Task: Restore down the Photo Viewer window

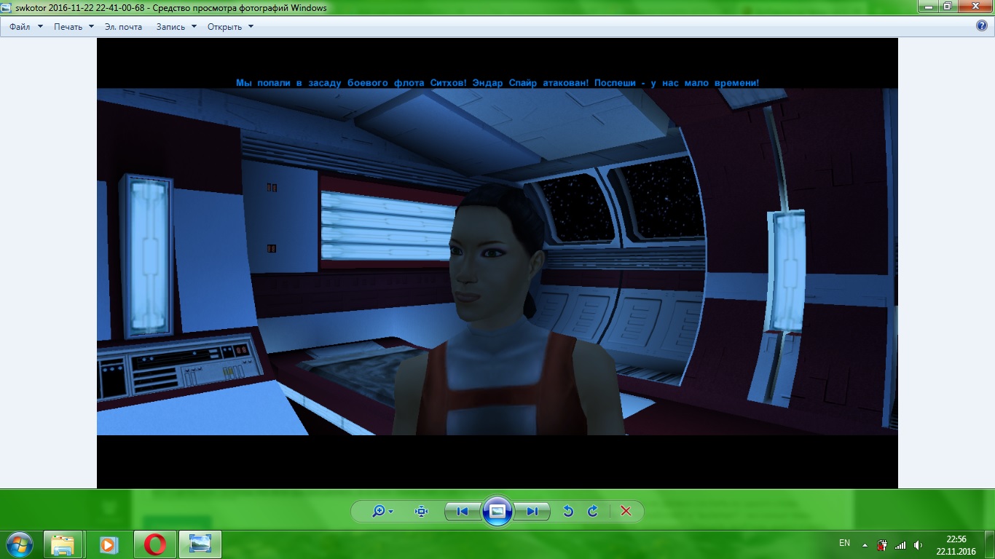Action: [947, 7]
